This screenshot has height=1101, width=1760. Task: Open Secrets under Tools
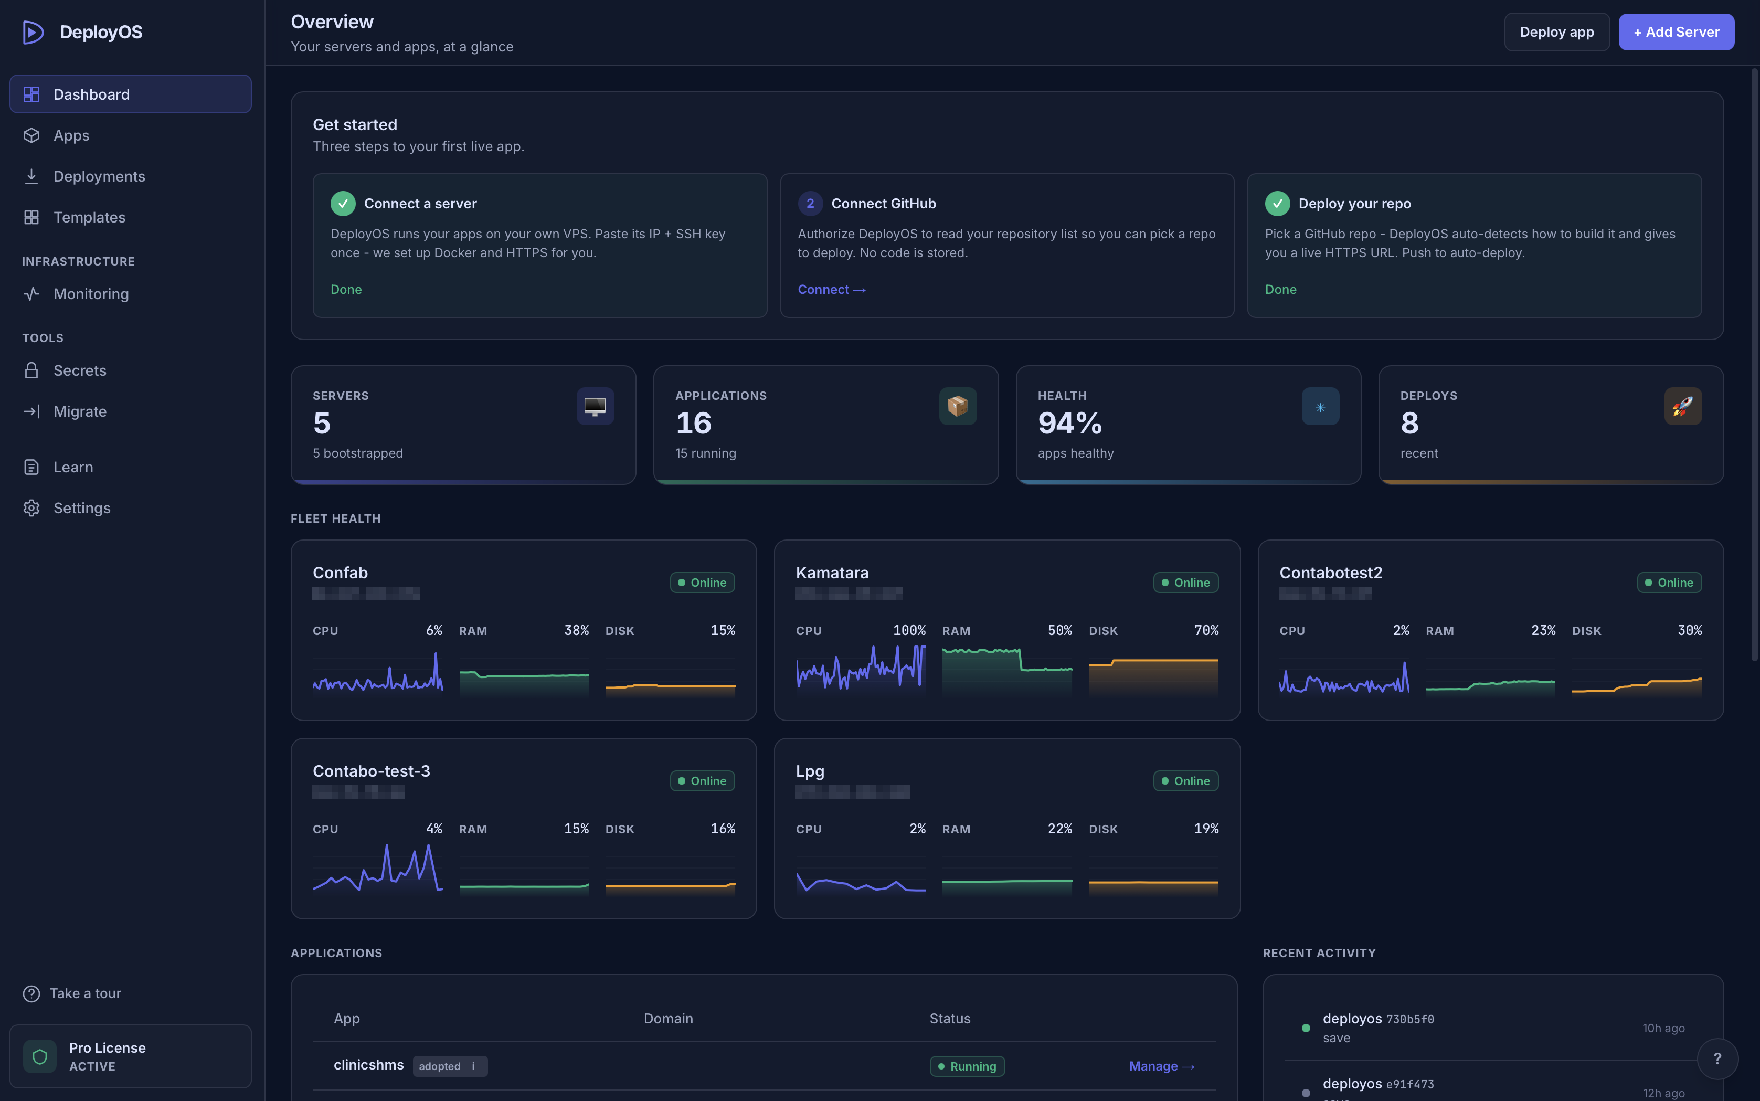tap(130, 370)
